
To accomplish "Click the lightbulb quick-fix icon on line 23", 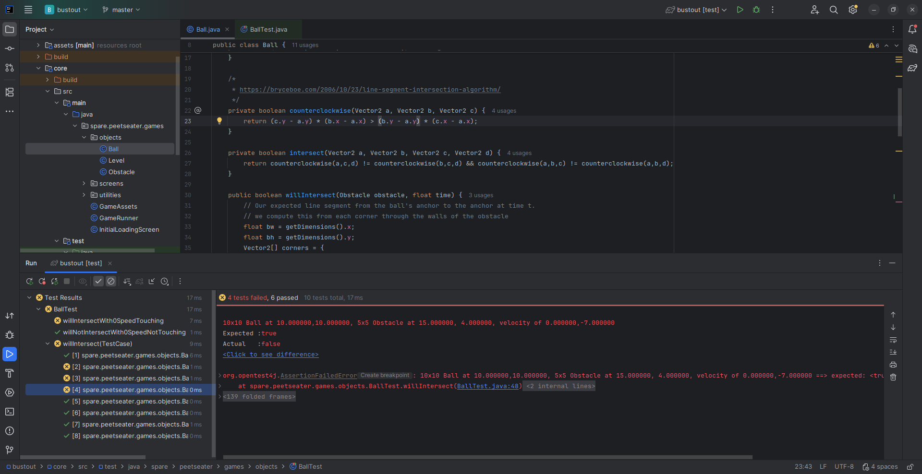I will [x=219, y=121].
